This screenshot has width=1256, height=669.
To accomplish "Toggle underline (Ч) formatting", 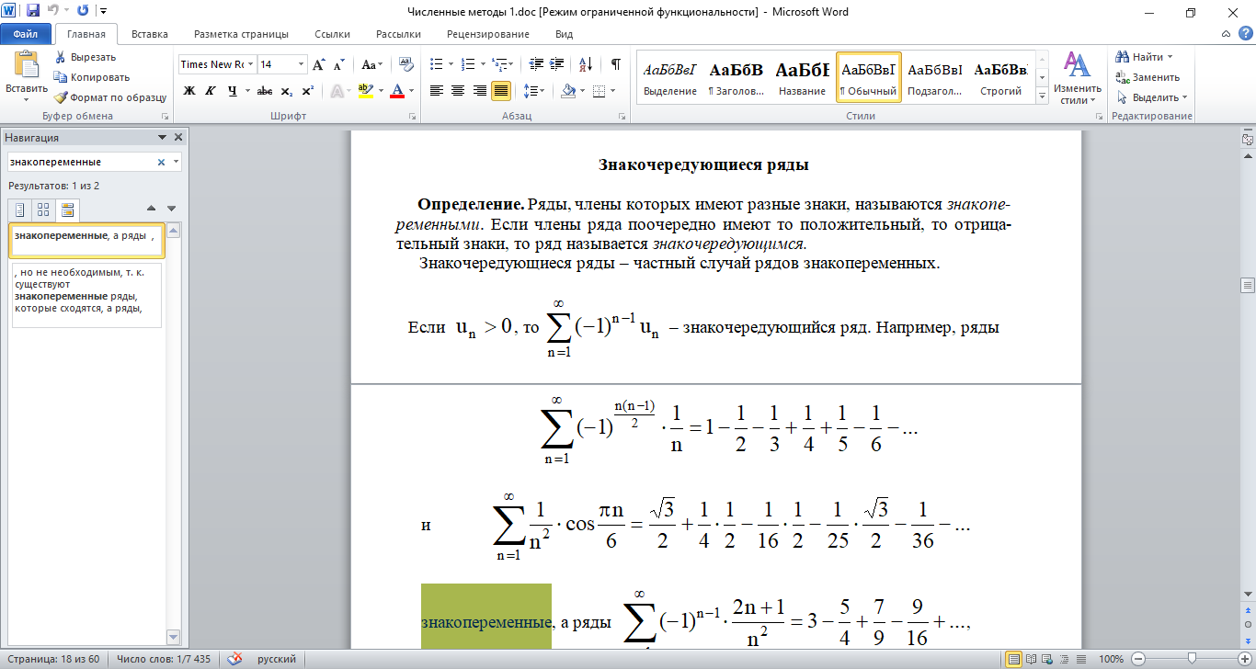I will coord(233,91).
